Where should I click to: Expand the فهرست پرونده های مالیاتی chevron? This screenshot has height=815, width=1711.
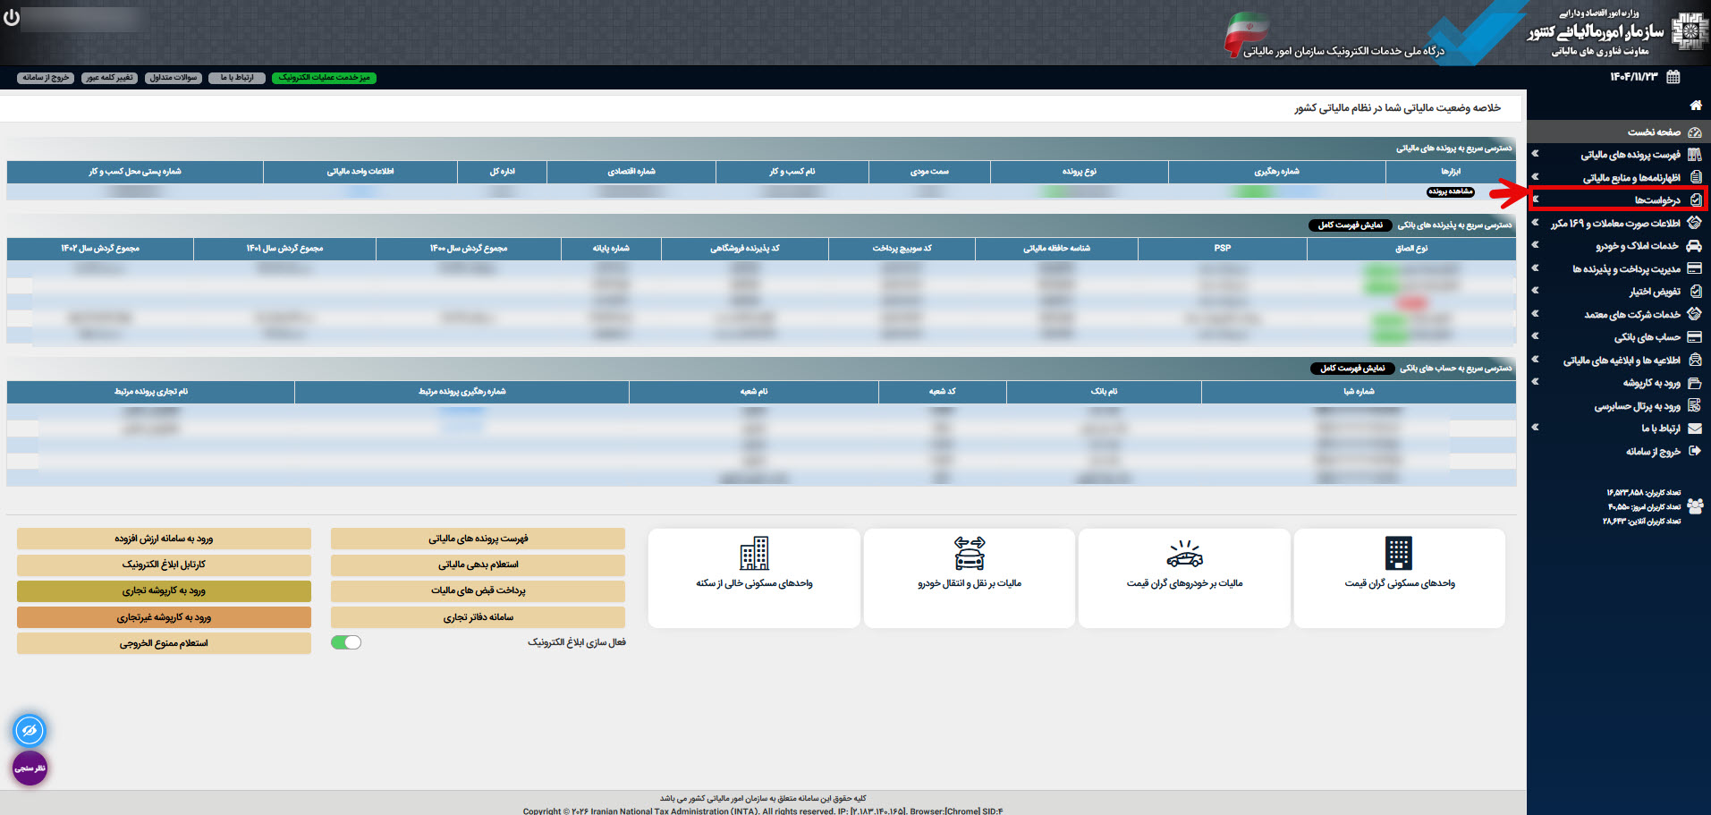(1536, 154)
